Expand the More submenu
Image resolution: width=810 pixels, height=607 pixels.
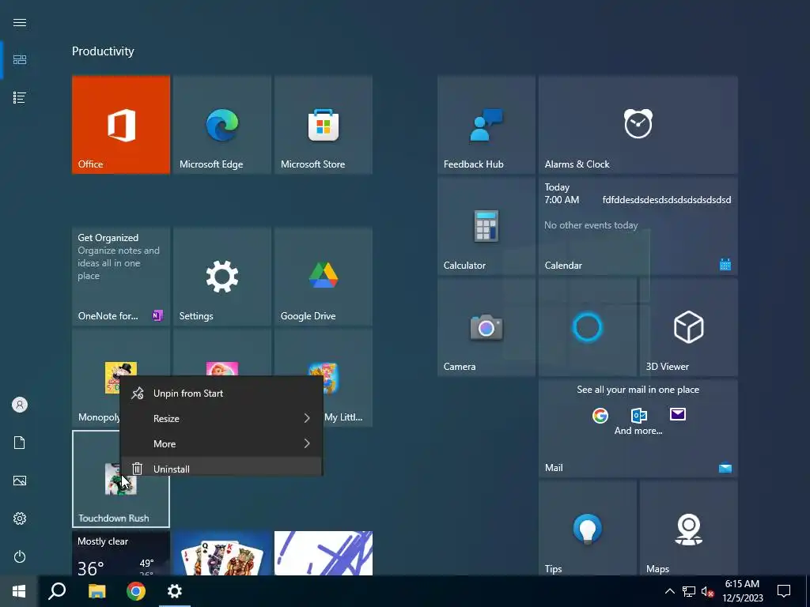pyautogui.click(x=221, y=444)
